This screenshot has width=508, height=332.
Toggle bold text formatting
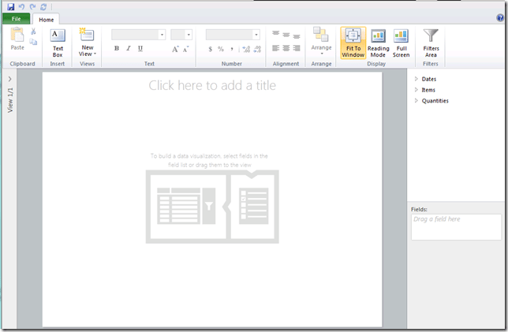coord(117,49)
